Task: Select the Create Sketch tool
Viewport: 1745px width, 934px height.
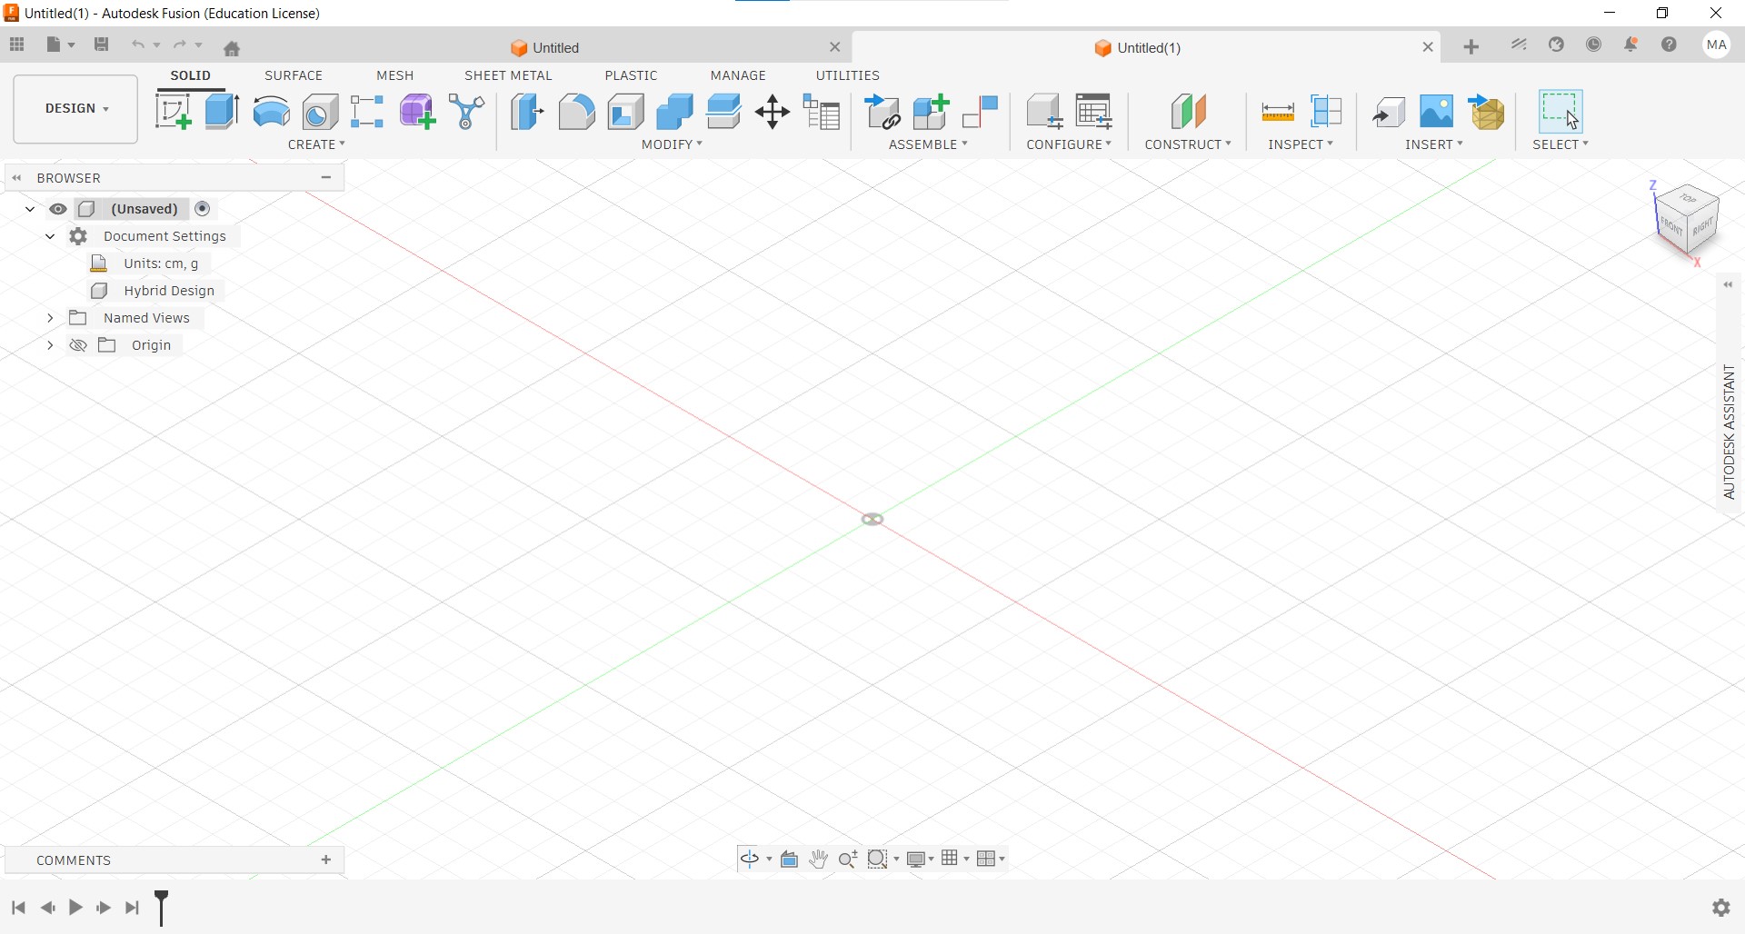Action: coord(174,111)
